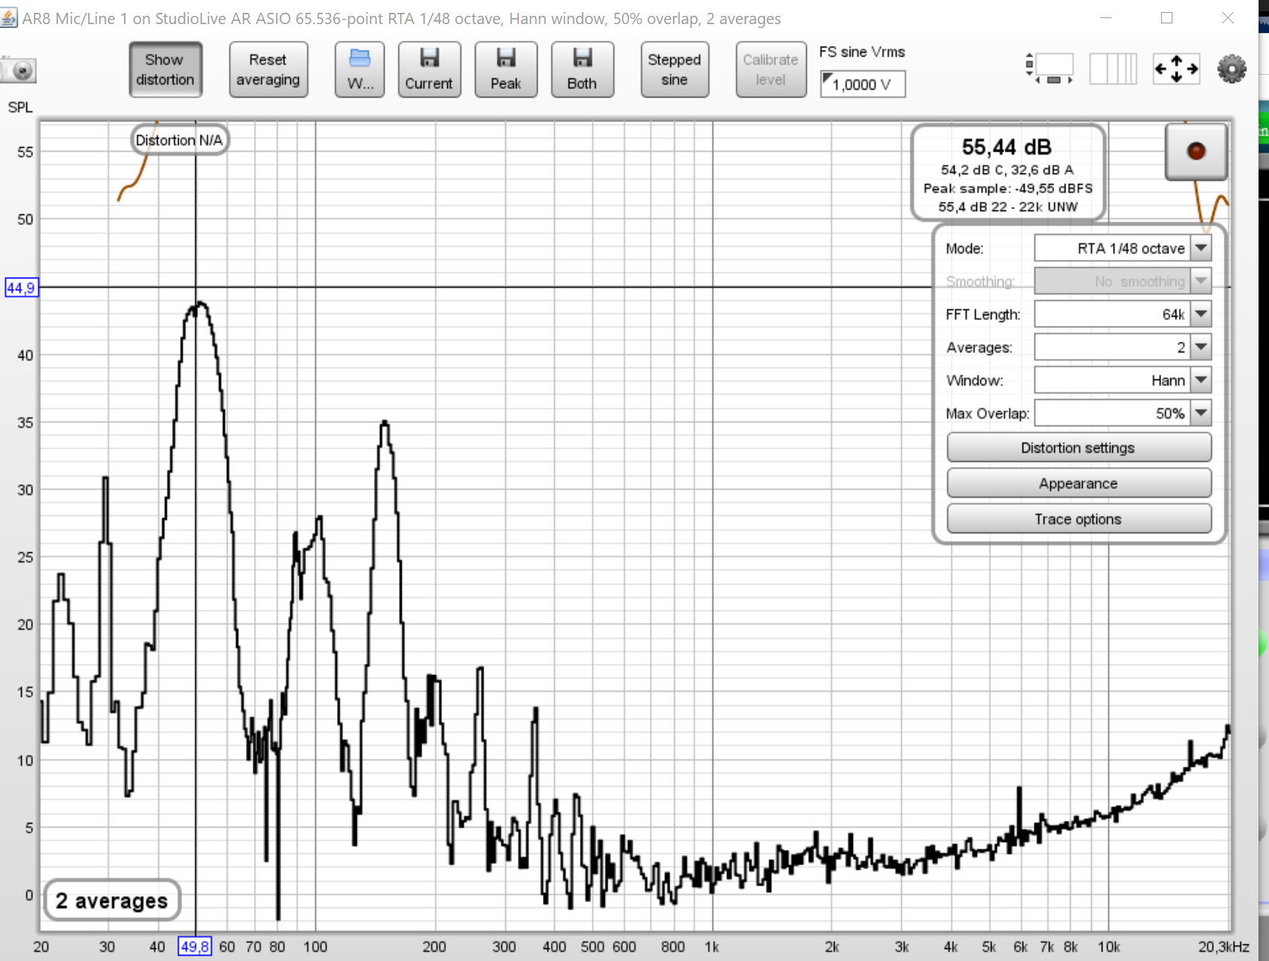Open saved data with the W... folder button
The width and height of the screenshot is (1269, 961).
(360, 69)
